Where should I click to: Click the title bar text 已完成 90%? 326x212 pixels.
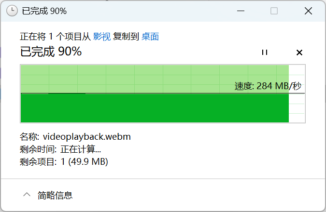[44, 11]
